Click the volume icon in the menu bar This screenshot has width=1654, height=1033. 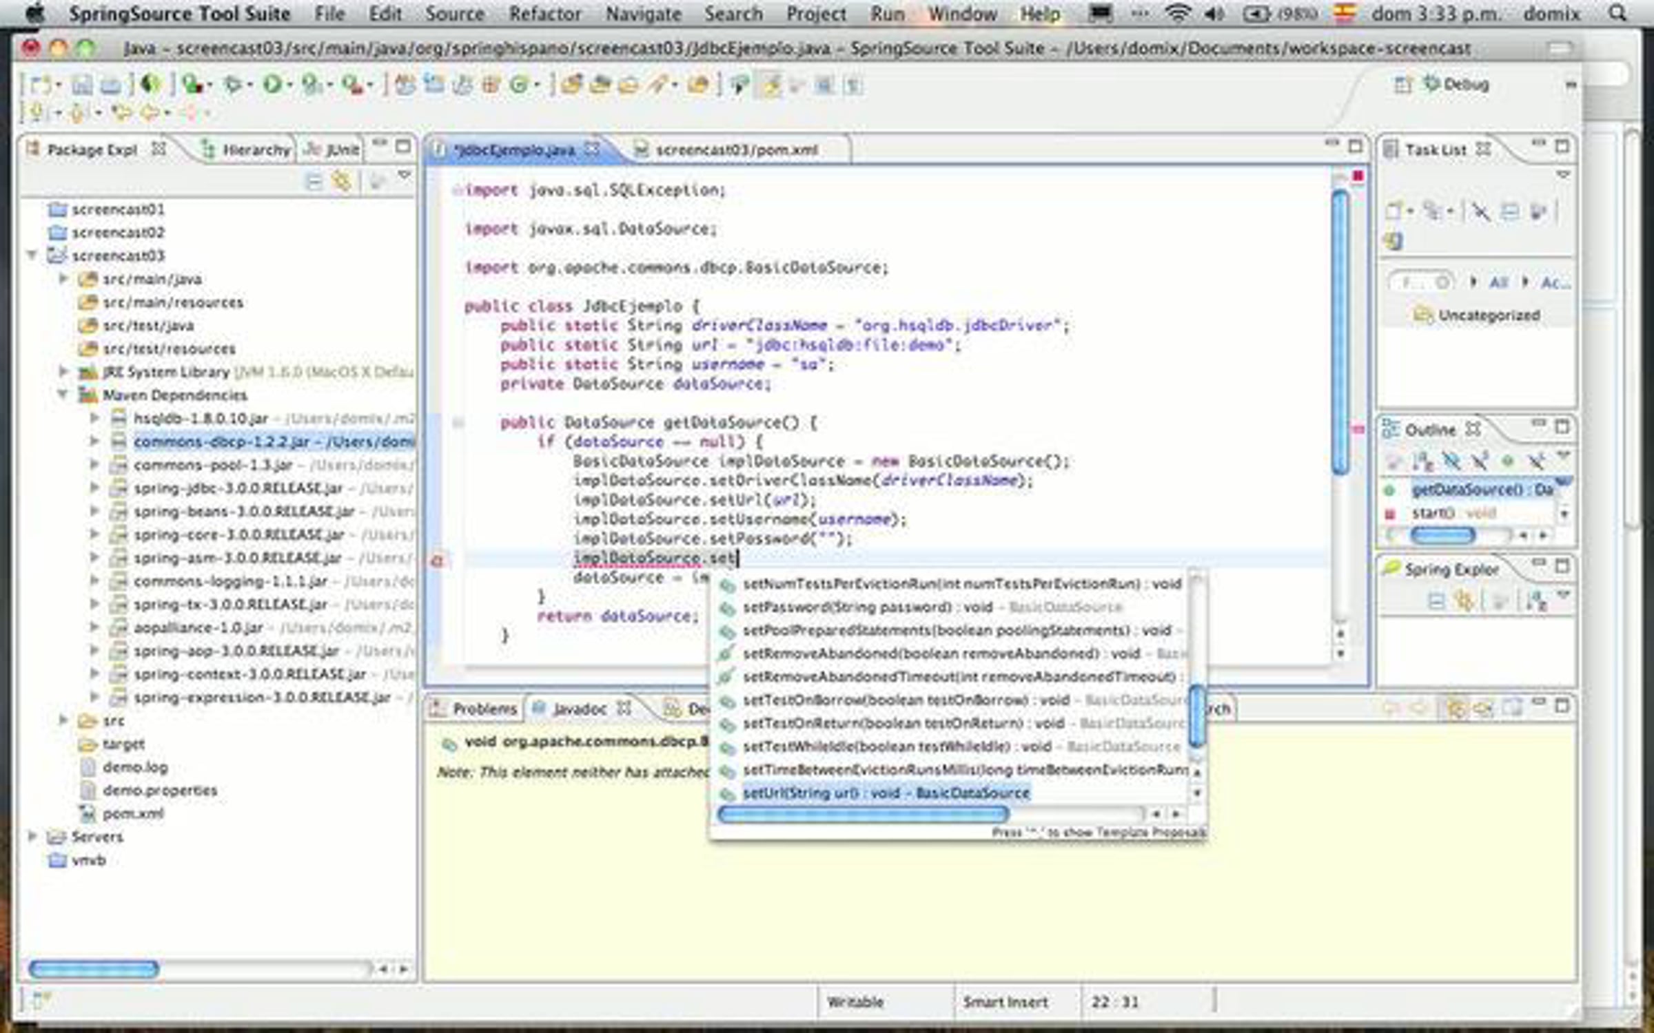[x=1214, y=13]
